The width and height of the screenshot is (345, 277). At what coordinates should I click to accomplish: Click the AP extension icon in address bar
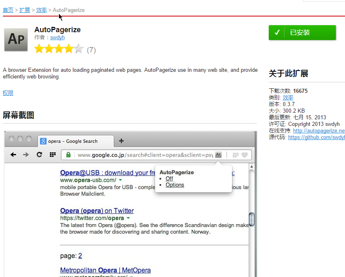point(218,155)
